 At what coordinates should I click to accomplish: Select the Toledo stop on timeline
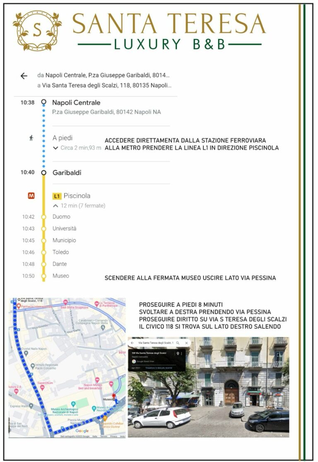coord(60,252)
